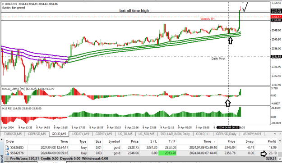Click size value 0.03
Image resolution: width=282 pixels, height=163 pixels.
click(x=98, y=153)
